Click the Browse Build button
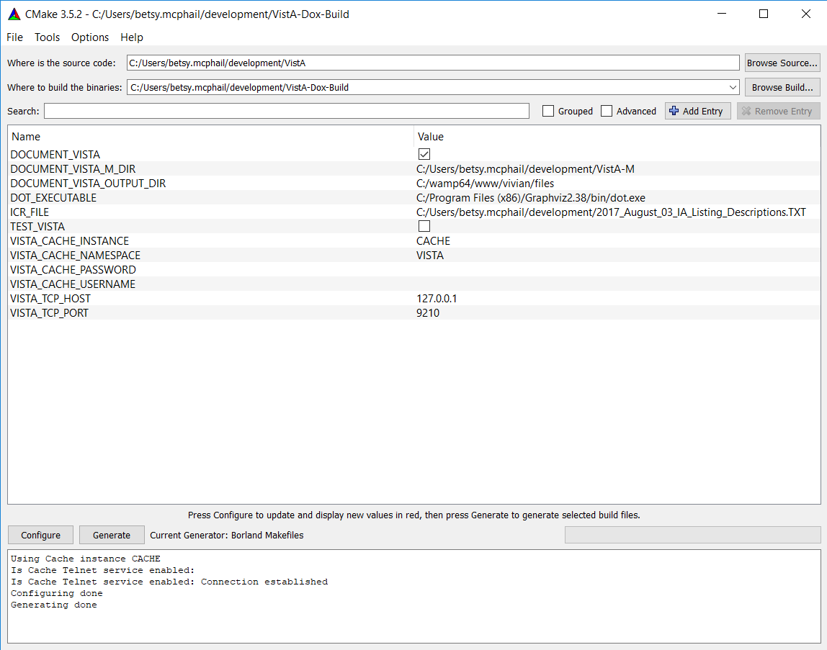 click(782, 87)
